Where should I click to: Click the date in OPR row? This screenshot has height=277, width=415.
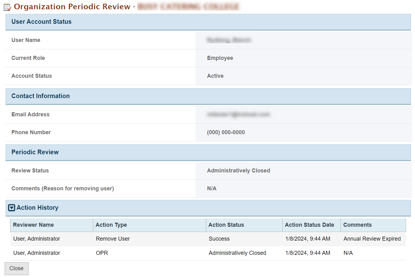coord(308,253)
